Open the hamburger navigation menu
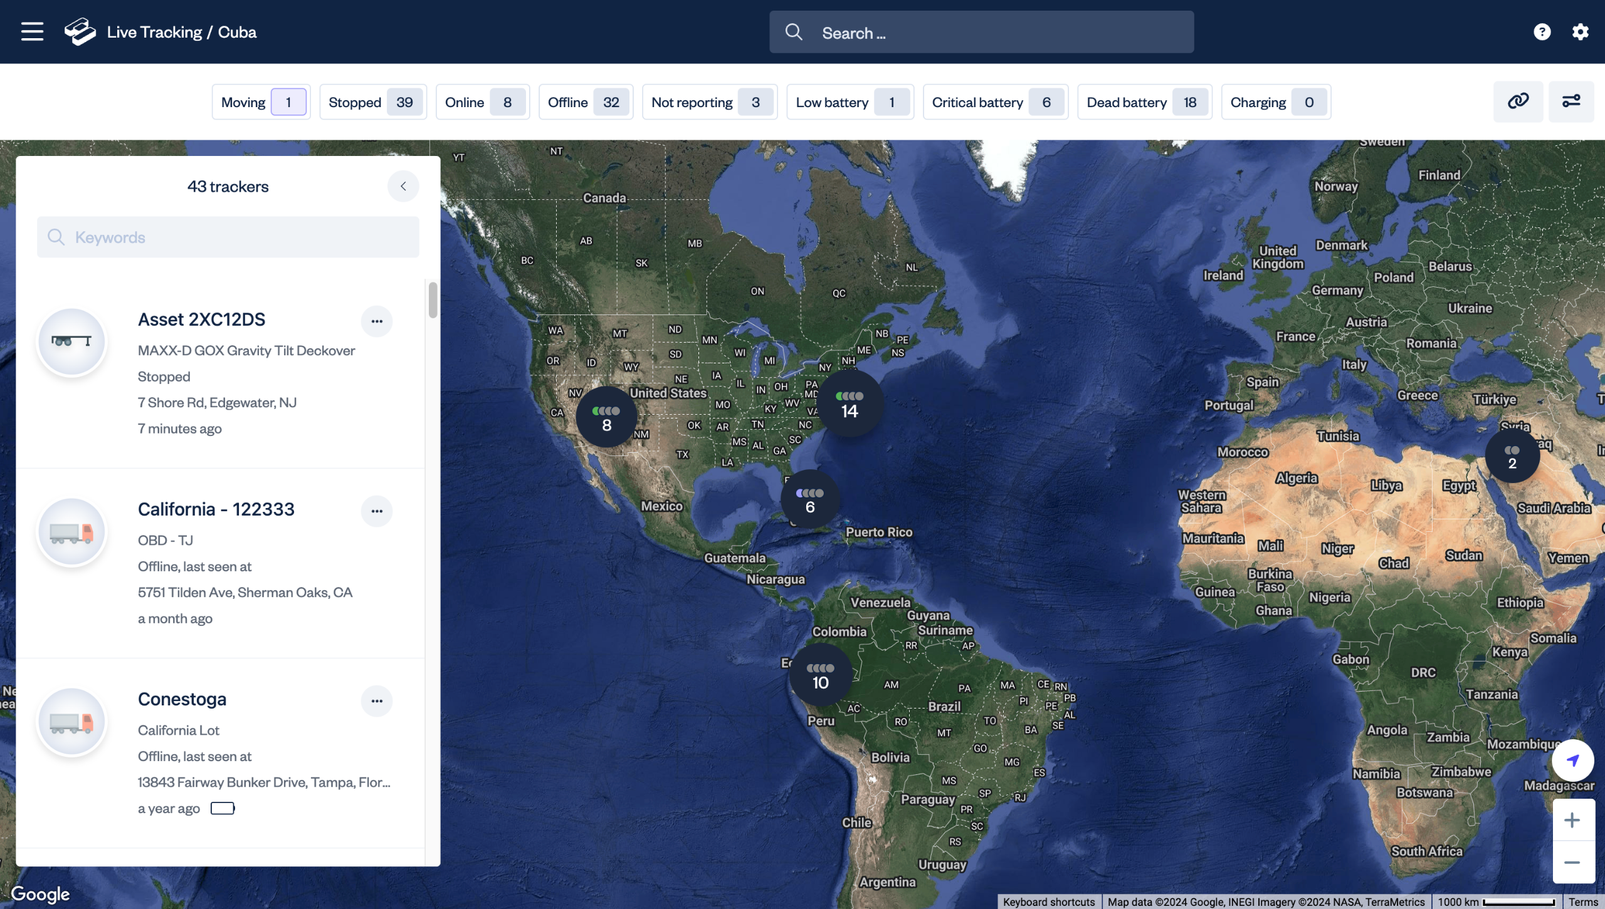This screenshot has height=909, width=1605. tap(32, 32)
